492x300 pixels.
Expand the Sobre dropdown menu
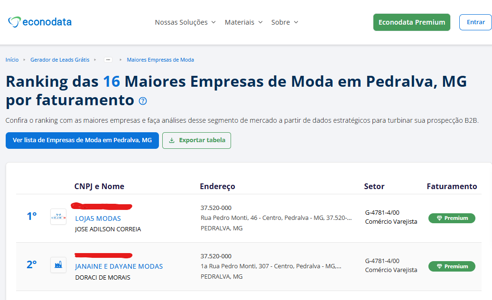click(x=285, y=22)
